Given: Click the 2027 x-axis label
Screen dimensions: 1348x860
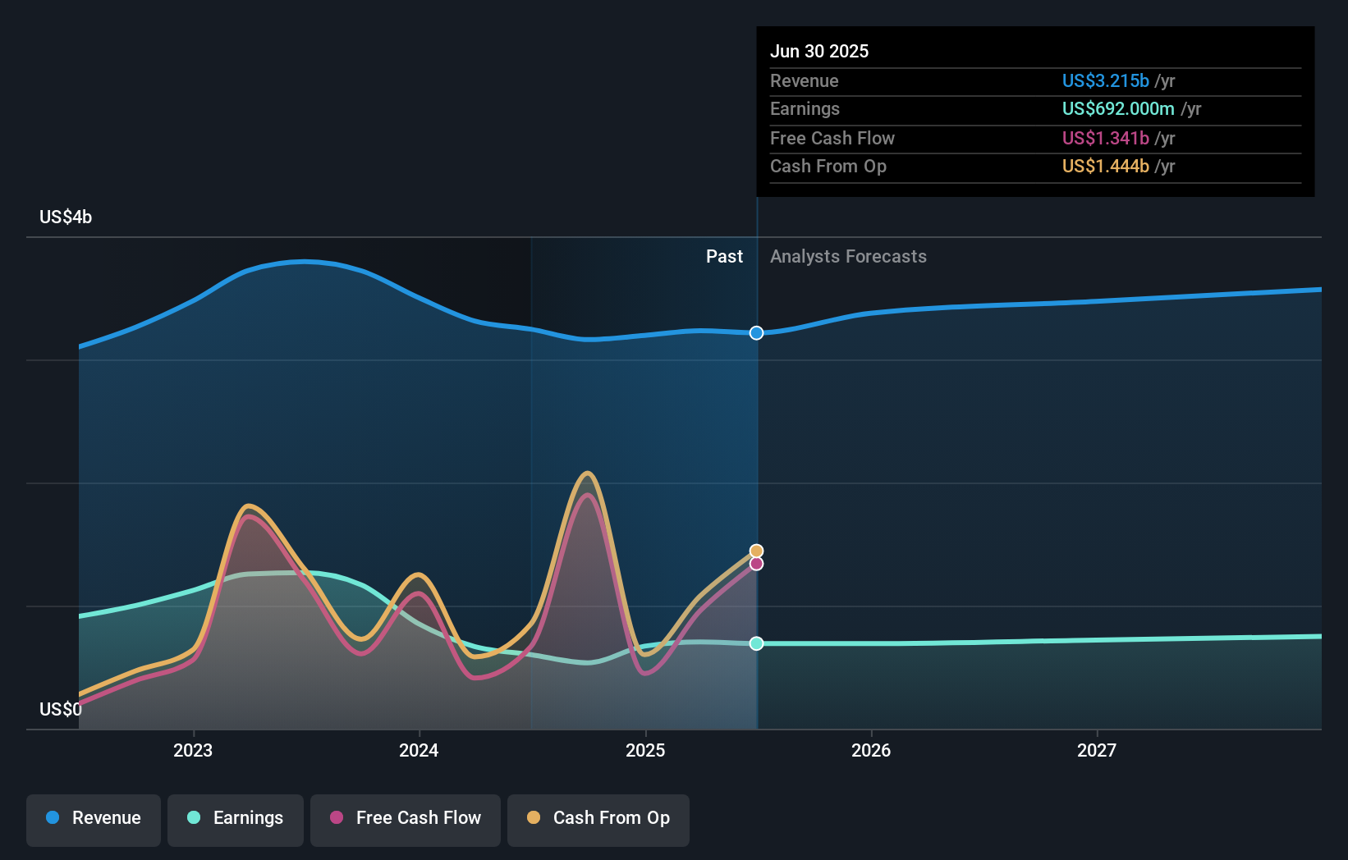Looking at the screenshot, I should tap(1097, 750).
